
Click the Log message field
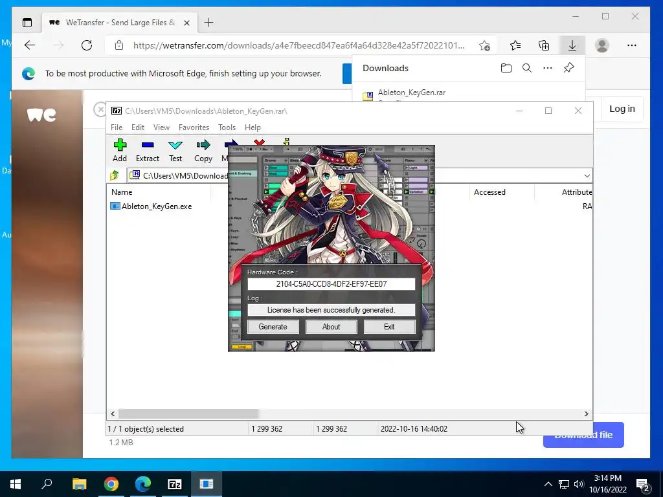click(331, 310)
